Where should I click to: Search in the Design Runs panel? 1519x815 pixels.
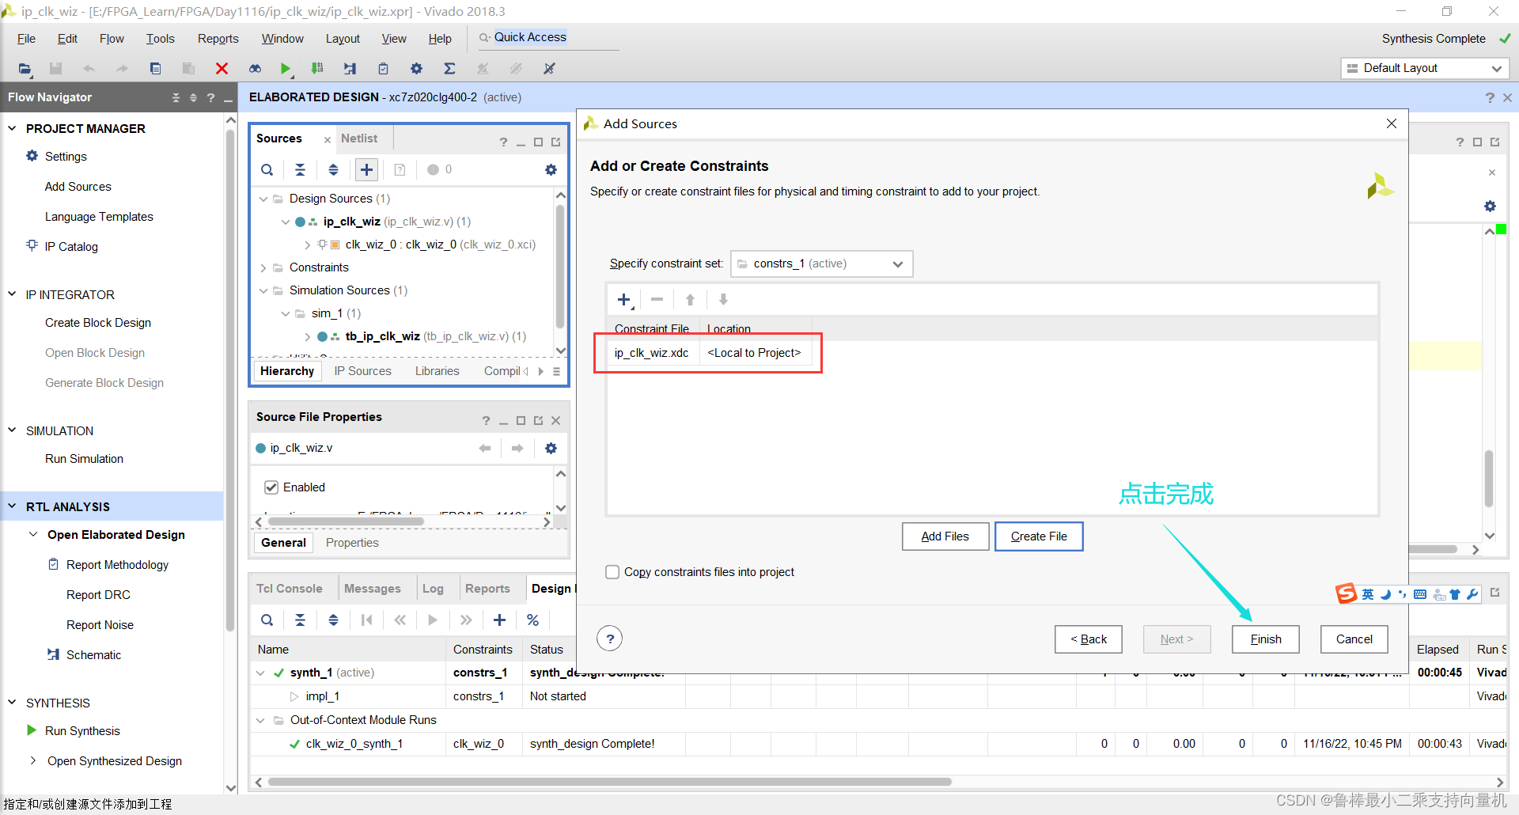coord(267,620)
